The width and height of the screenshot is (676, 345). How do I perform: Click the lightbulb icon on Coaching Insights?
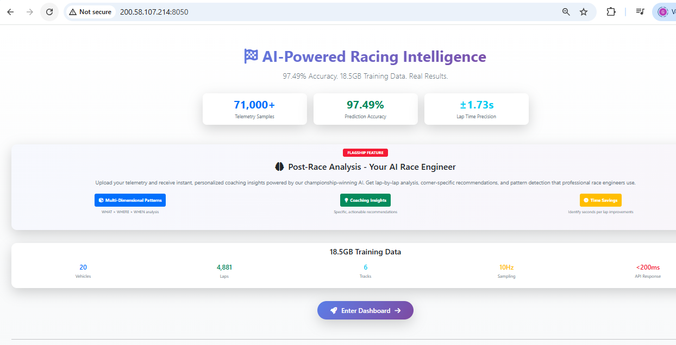[346, 200]
